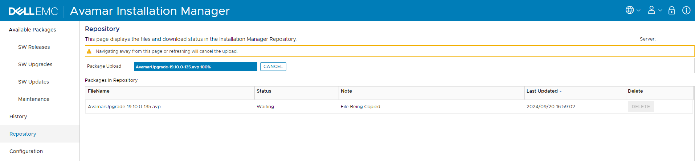Open Available Packages in the sidebar
Viewport: 695px width, 161px height.
click(x=32, y=30)
